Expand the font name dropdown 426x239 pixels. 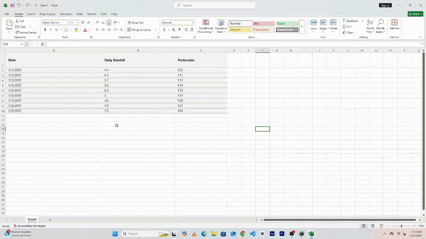(x=68, y=22)
